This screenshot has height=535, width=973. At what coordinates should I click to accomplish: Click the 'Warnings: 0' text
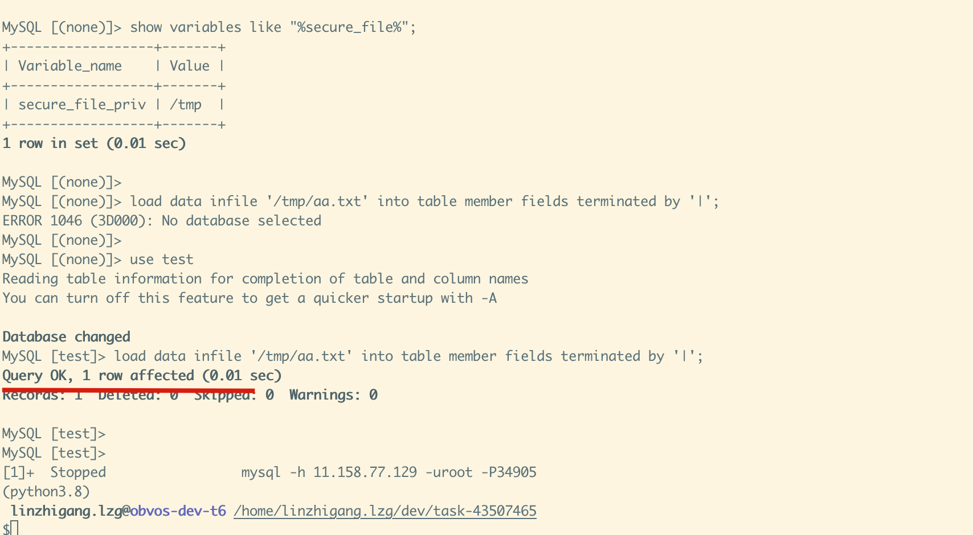click(333, 395)
